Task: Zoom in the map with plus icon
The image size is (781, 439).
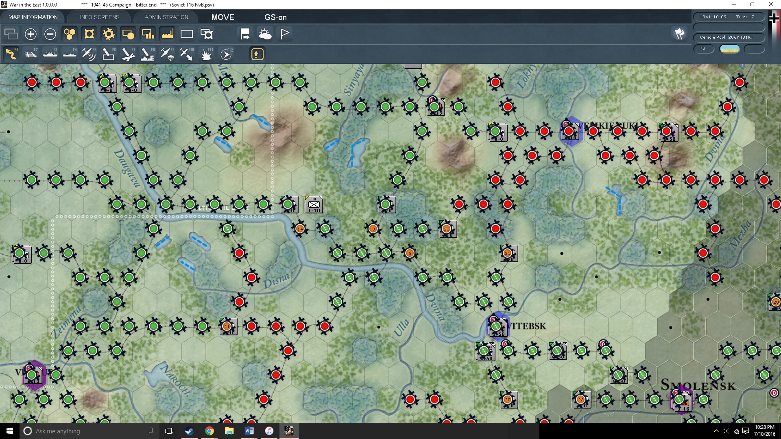Action: point(31,34)
